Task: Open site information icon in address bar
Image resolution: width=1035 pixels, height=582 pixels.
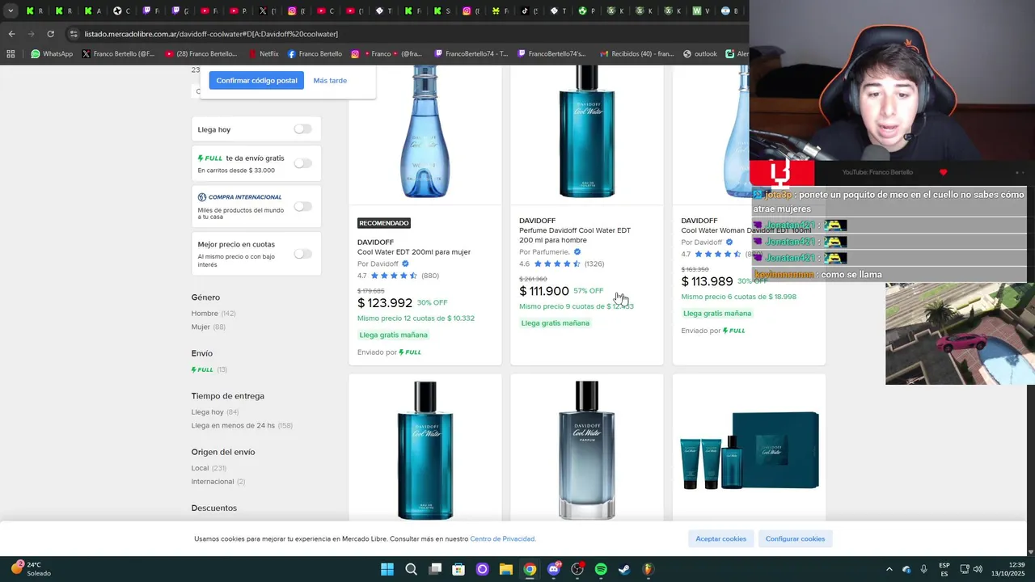Action: pos(74,34)
